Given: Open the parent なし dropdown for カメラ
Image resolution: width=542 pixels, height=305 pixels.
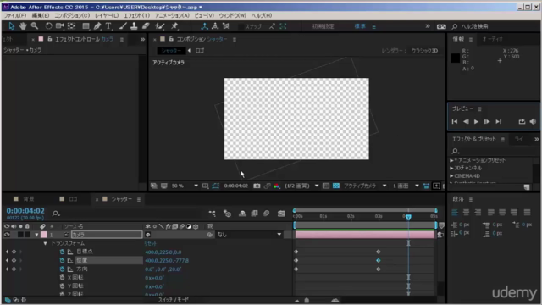Looking at the screenshot, I should pyautogui.click(x=249, y=235).
